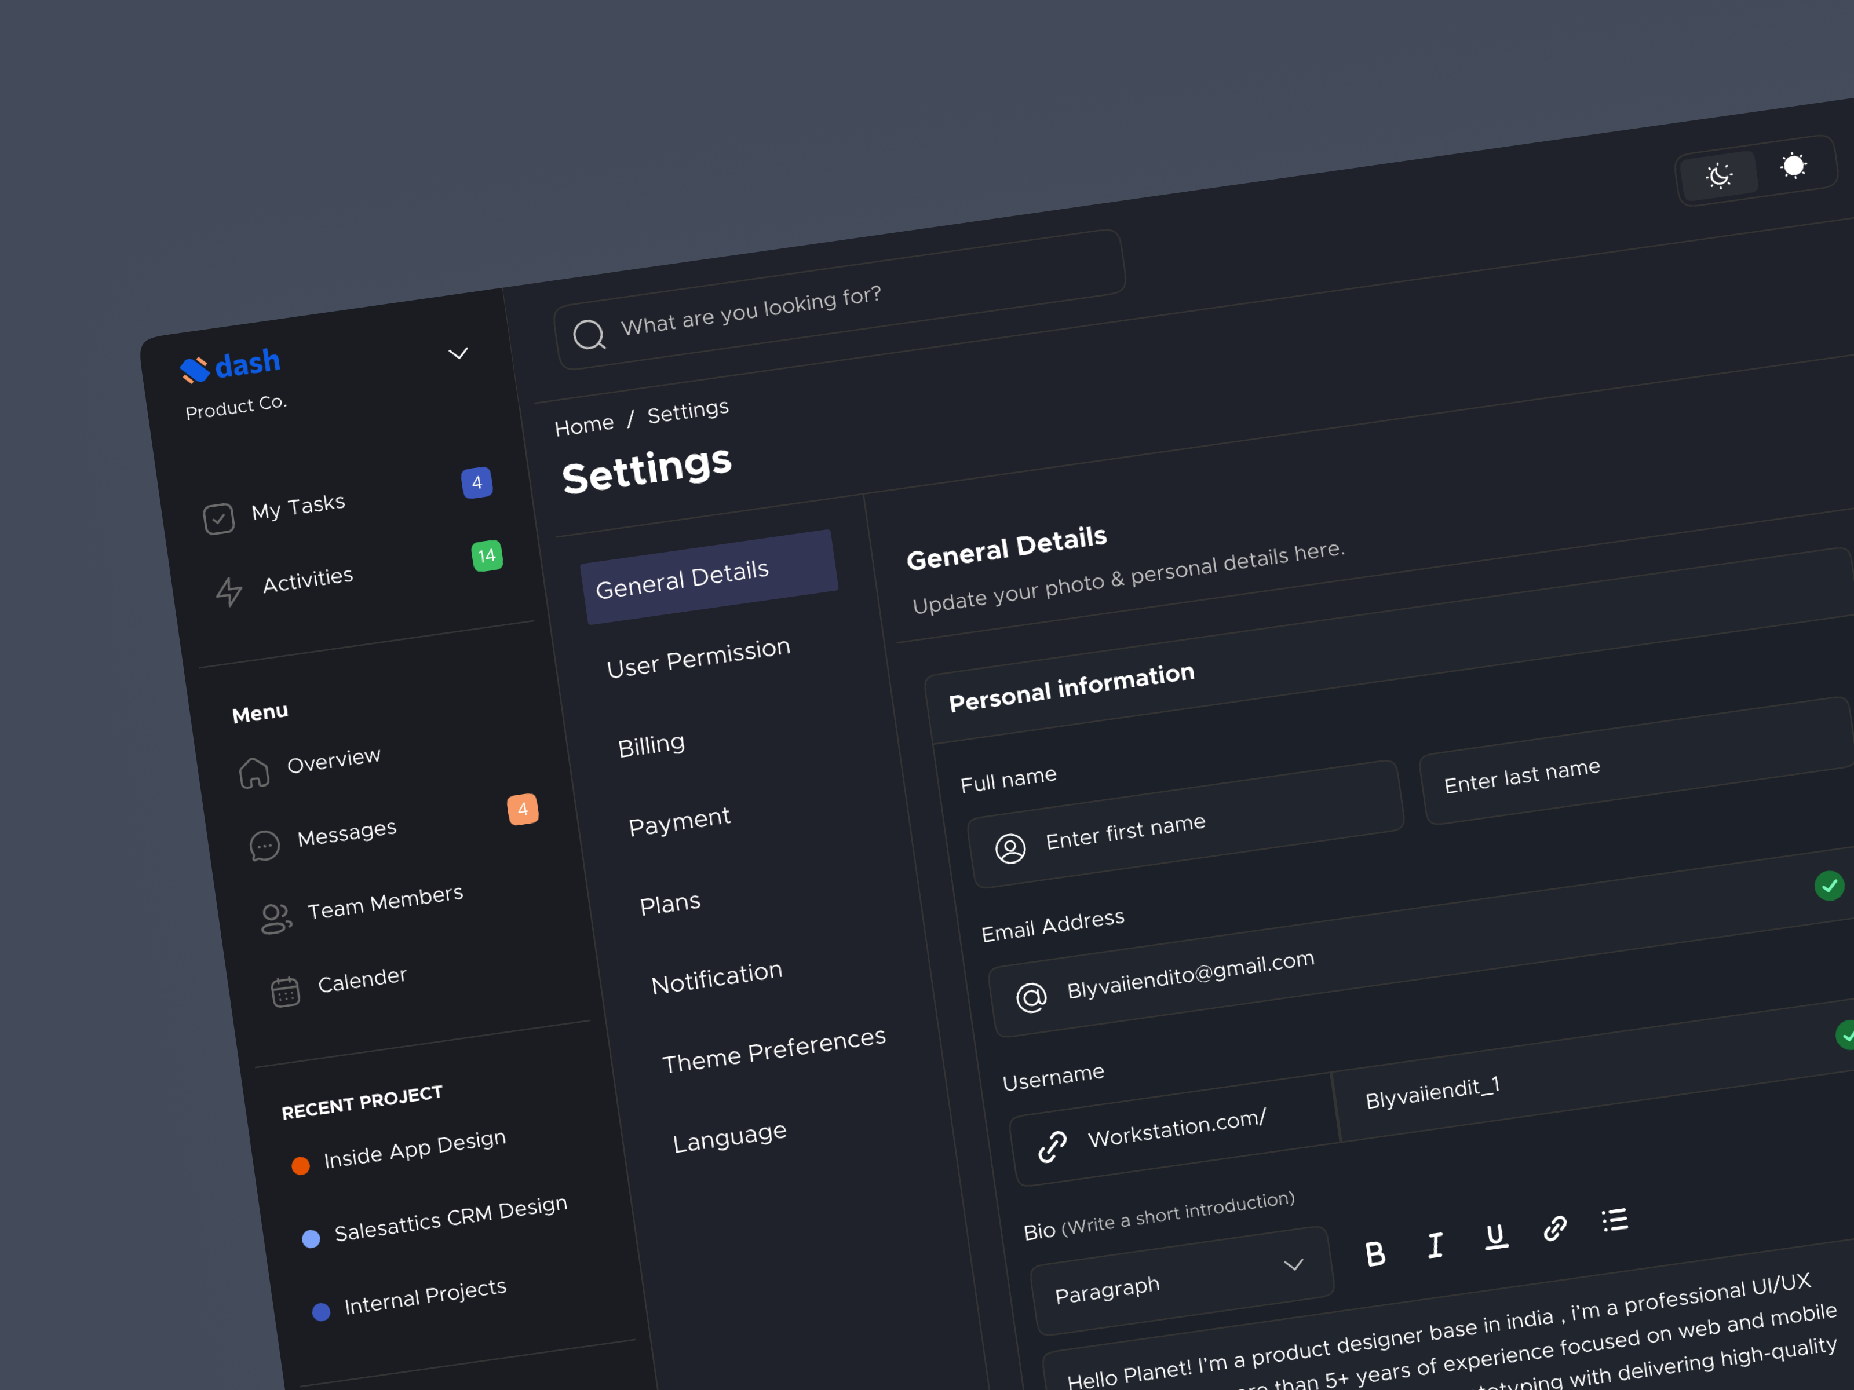Image resolution: width=1854 pixels, height=1390 pixels.
Task: Select the Billing settings tab
Action: pos(651,745)
